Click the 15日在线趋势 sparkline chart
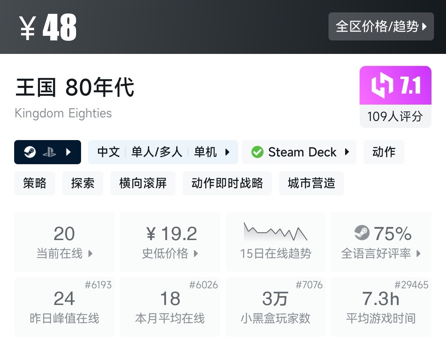This screenshot has height=344, width=446. click(x=275, y=232)
